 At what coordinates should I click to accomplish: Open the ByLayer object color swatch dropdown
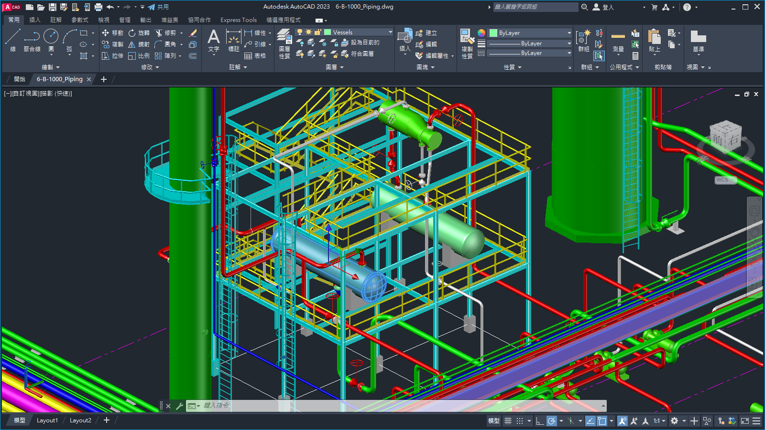tap(530, 33)
